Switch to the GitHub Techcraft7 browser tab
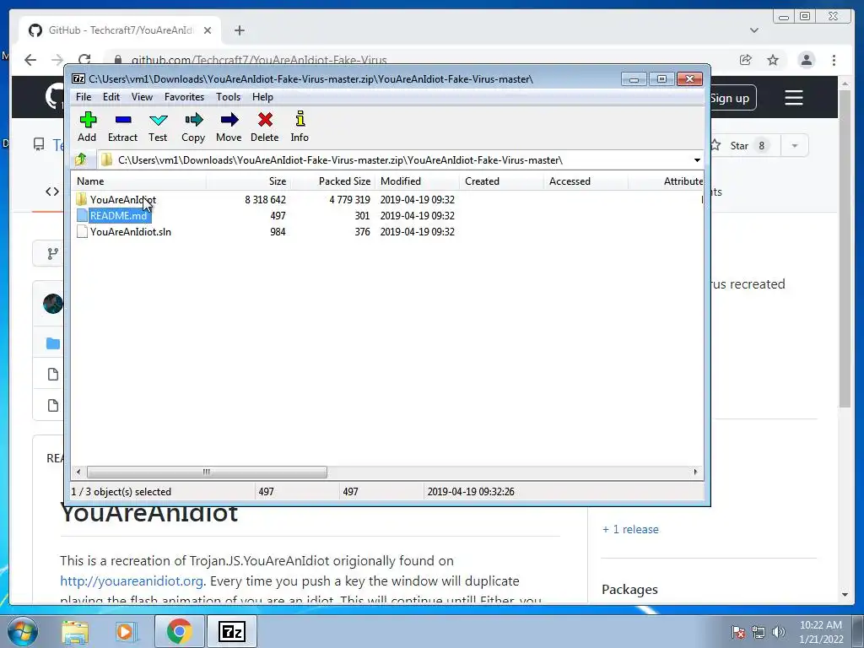This screenshot has height=648, width=864. click(x=120, y=30)
